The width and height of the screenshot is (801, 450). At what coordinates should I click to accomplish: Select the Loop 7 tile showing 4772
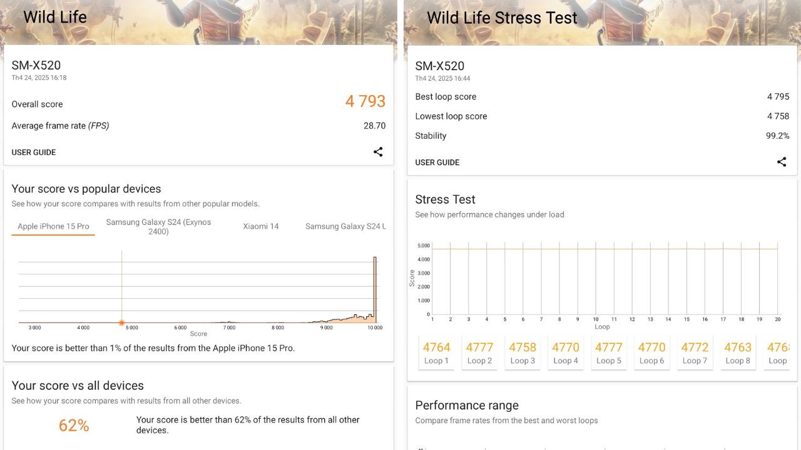coord(695,352)
